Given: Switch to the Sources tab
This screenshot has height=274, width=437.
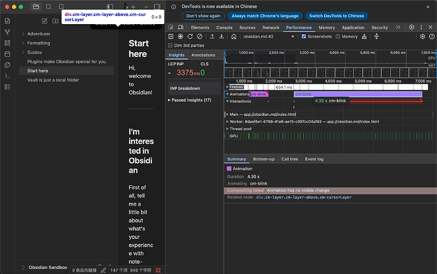Looking at the screenshot, I should pyautogui.click(x=247, y=28).
